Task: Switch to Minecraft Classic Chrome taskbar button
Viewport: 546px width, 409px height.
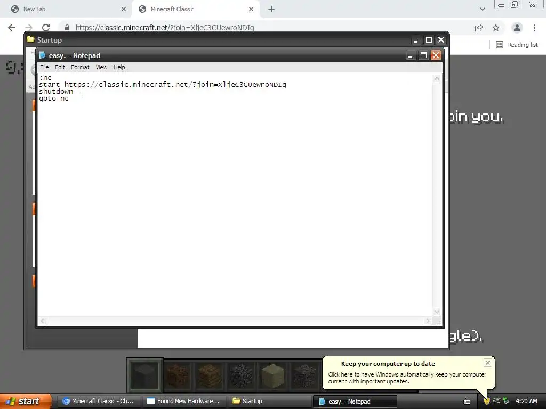Action: tap(99, 402)
